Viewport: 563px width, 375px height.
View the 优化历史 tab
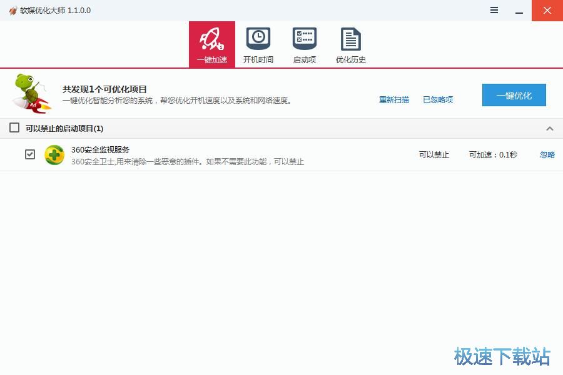[351, 45]
